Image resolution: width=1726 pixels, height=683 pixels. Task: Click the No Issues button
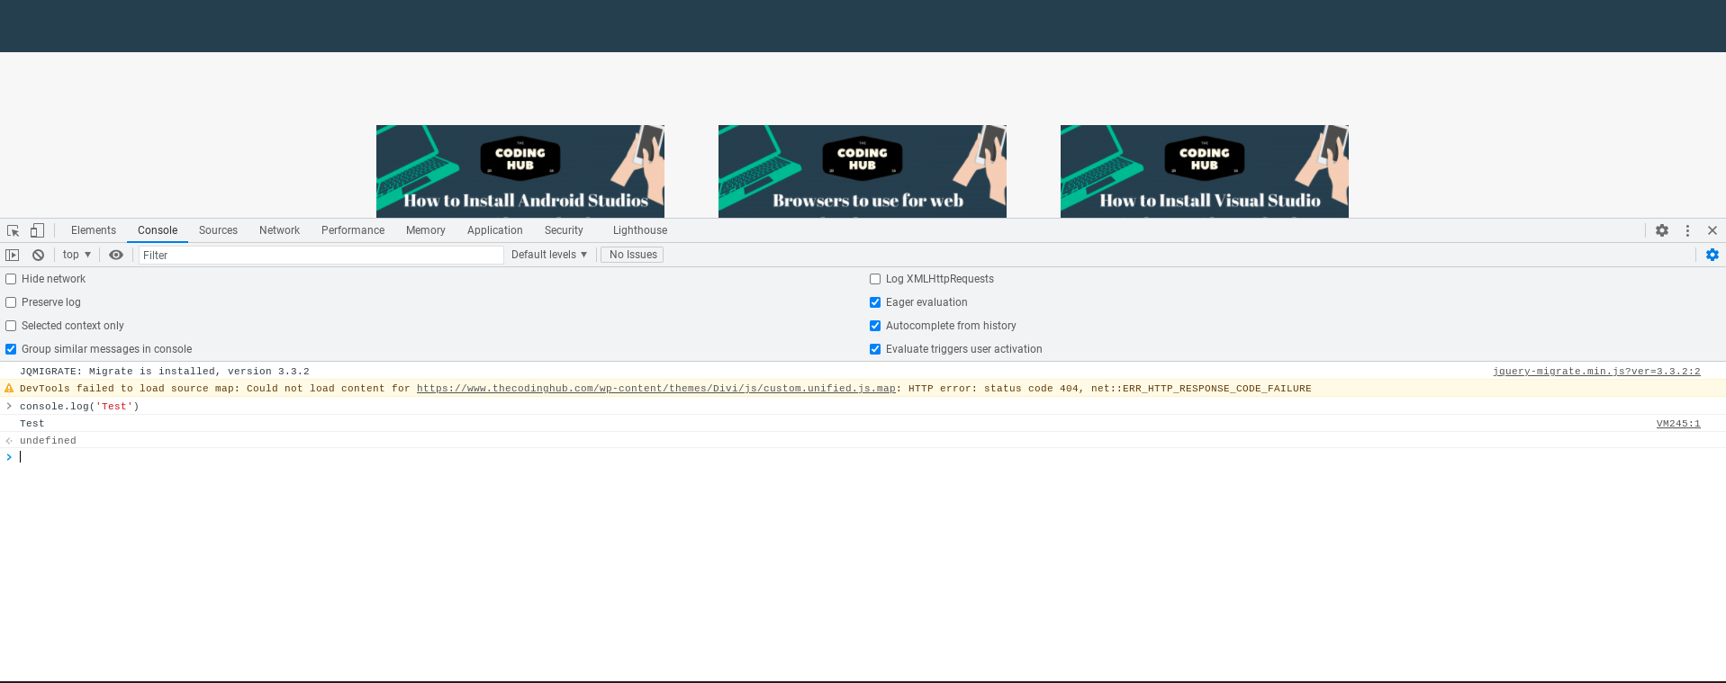[x=632, y=255]
